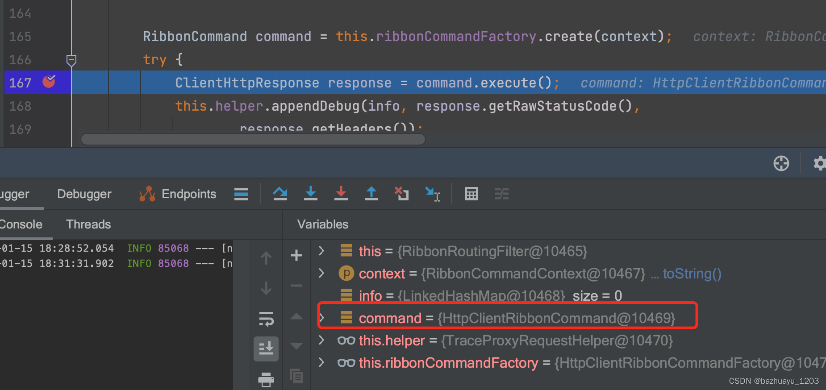Image resolution: width=826 pixels, height=390 pixels.
Task: Click line number 165 in gutter
Action: (x=20, y=37)
